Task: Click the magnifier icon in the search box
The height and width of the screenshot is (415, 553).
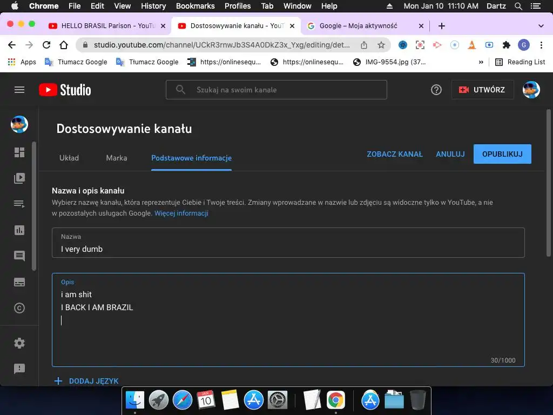Action: pos(180,90)
